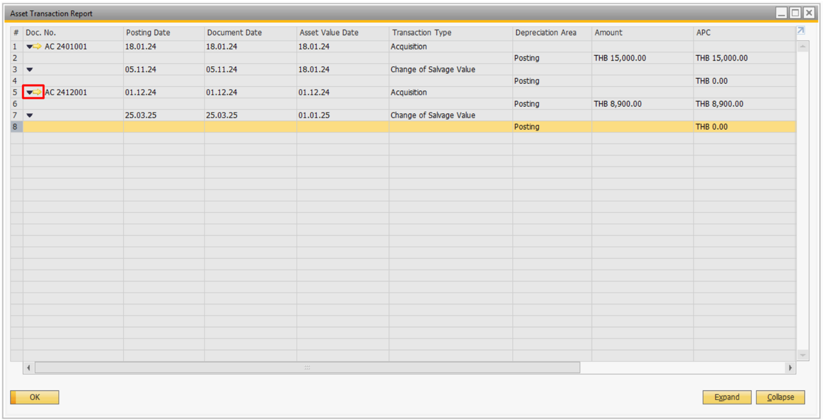Select posting date 25.03.25
The height and width of the screenshot is (420, 823).
(x=140, y=115)
